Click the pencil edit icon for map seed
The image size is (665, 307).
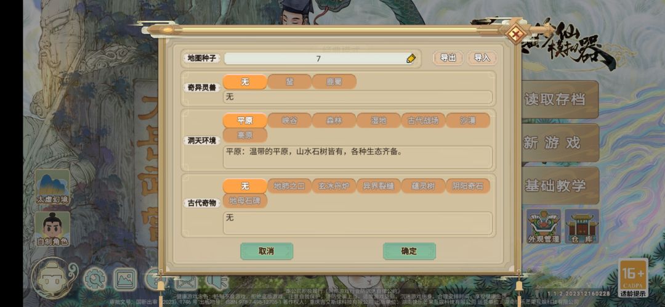click(x=411, y=59)
